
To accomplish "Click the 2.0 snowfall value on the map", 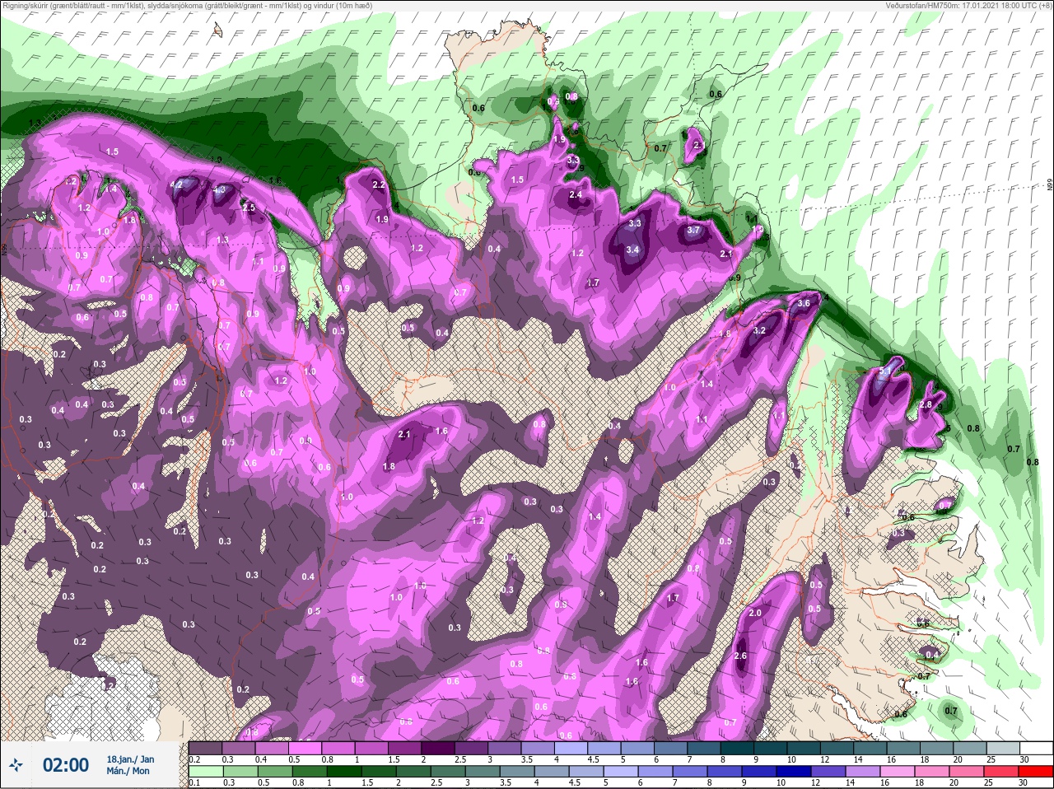I will coord(755,613).
